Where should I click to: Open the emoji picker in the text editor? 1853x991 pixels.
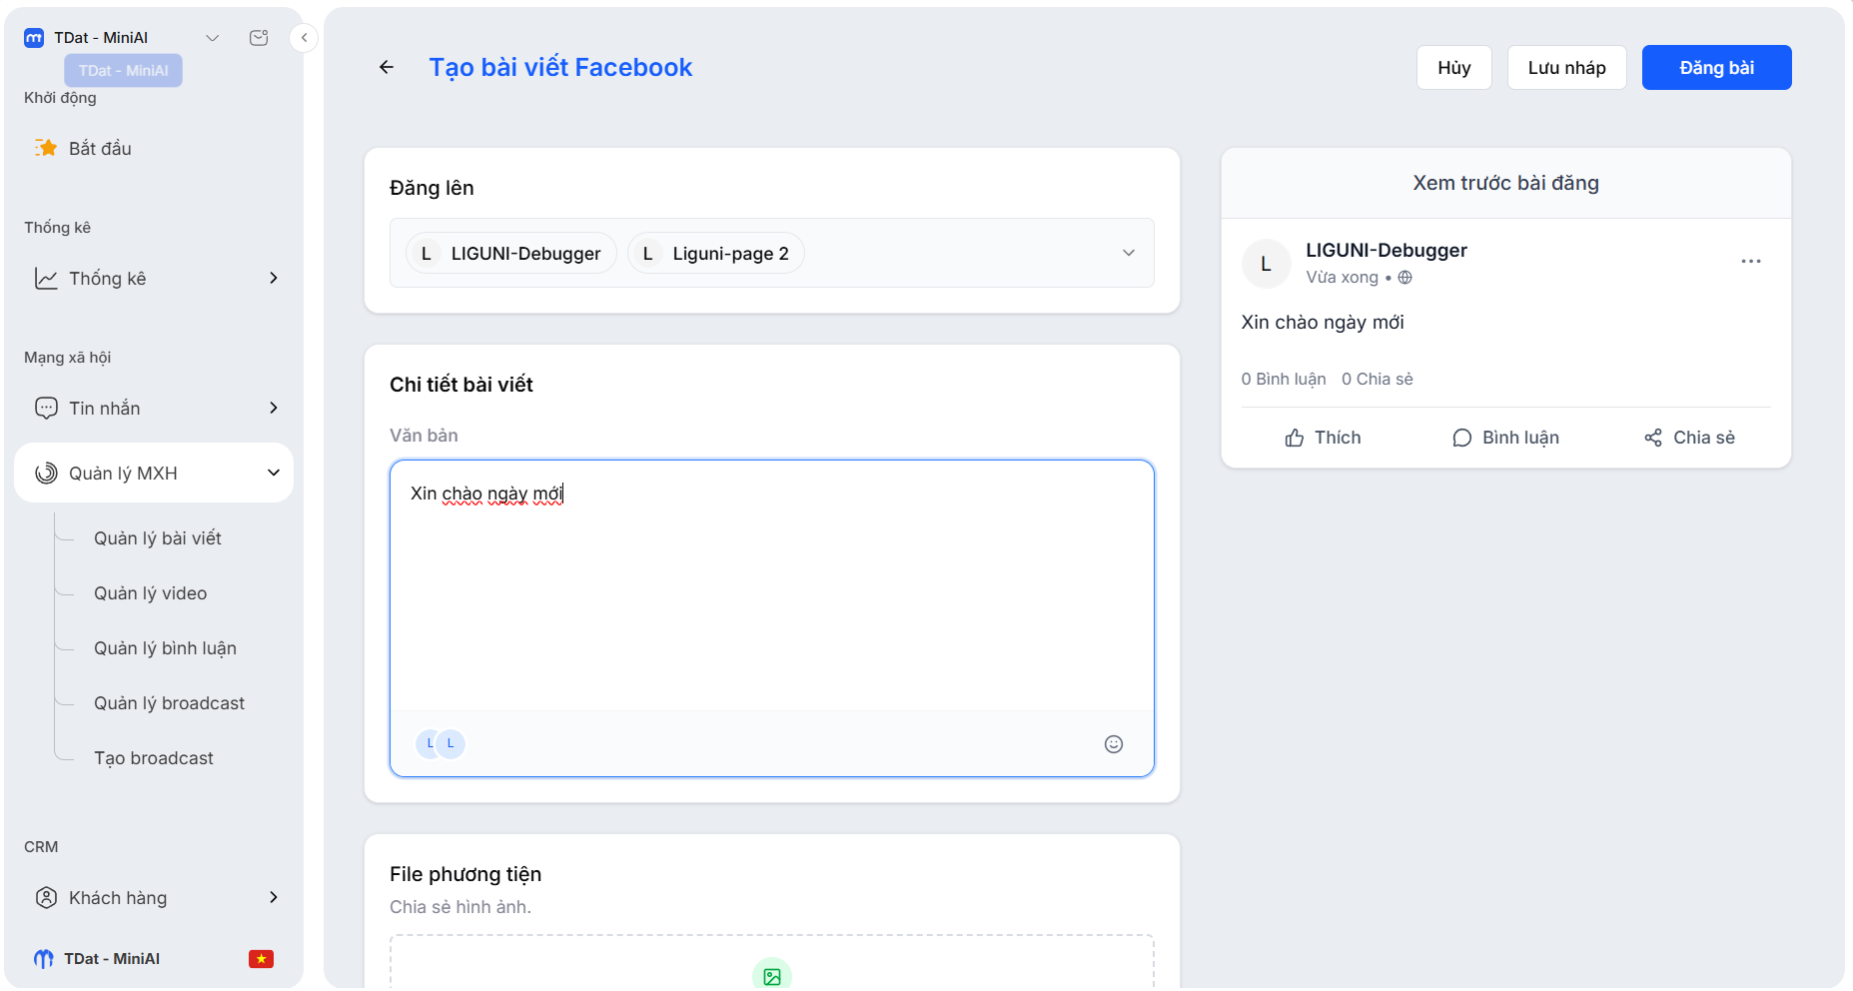coord(1114,744)
